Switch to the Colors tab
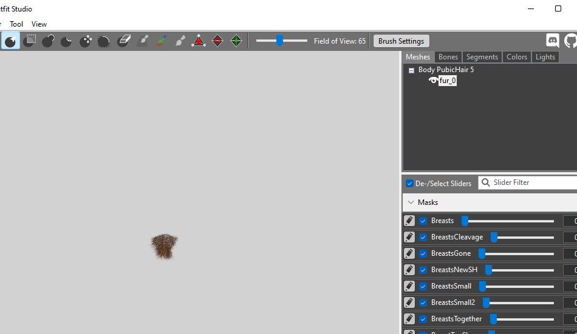The width and height of the screenshot is (577, 334). point(517,57)
